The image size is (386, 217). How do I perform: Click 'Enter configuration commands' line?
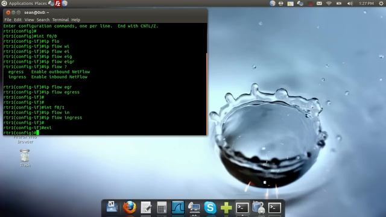(81, 26)
